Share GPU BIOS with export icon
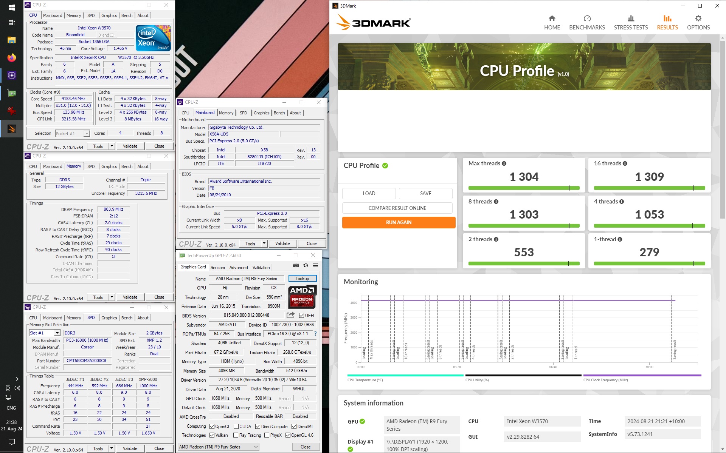This screenshot has width=726, height=453. point(290,315)
